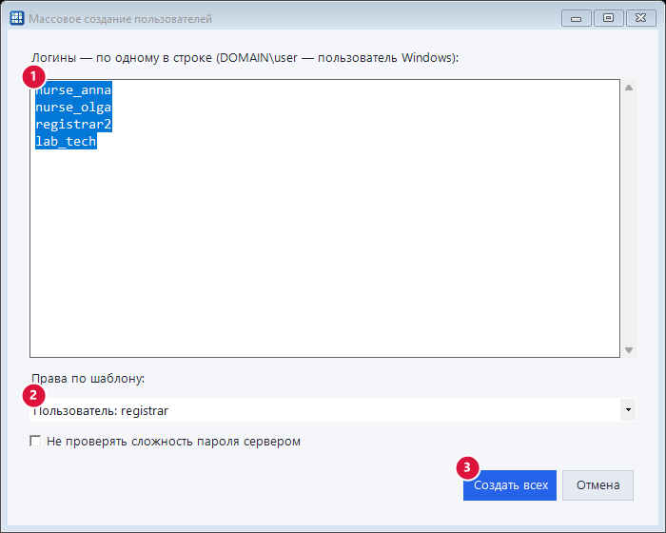Click scrollbar down arrow of logins list
The image size is (666, 533).
click(629, 350)
